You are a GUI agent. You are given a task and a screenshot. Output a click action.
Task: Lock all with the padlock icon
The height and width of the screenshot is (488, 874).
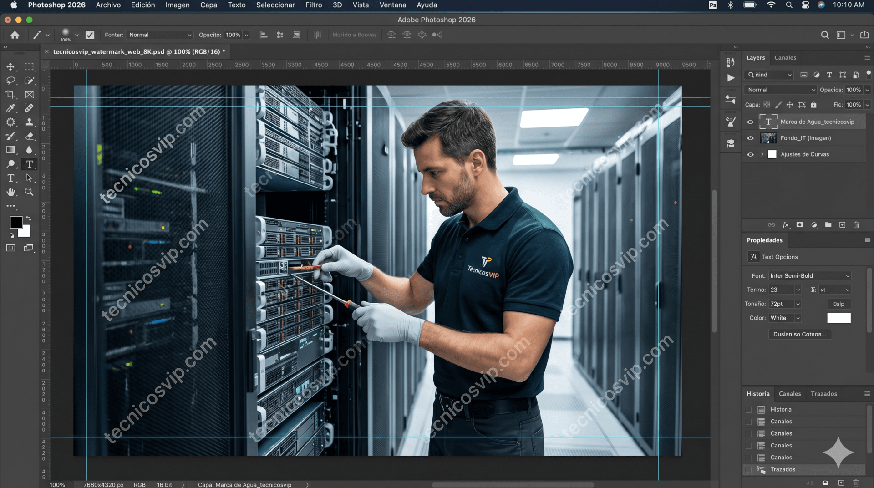pyautogui.click(x=813, y=105)
